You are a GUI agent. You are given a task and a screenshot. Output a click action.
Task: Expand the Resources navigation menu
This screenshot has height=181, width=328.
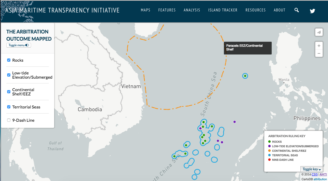[x=255, y=10]
